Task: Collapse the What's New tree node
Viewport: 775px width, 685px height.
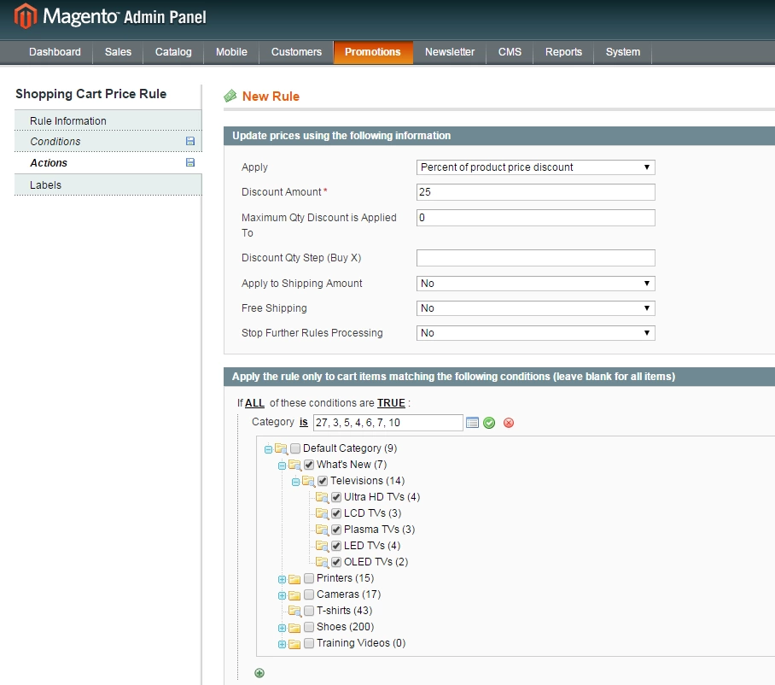Action: pos(282,465)
